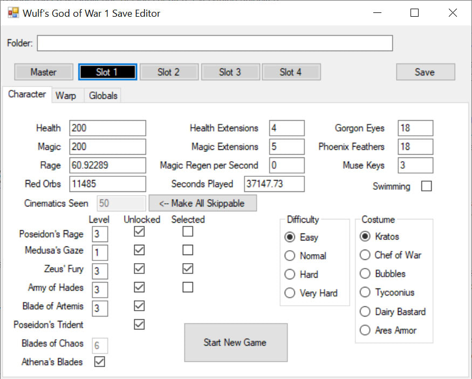Click Blade of Artemis level field
This screenshot has height=379, width=472.
coord(100,308)
